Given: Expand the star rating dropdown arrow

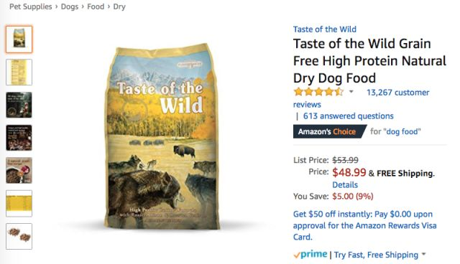Looking at the screenshot, I should (x=351, y=92).
